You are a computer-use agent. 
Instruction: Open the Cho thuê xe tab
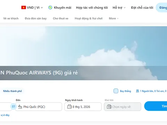[61, 18]
